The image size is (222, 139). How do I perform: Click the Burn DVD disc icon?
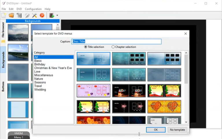[x=42, y=15]
